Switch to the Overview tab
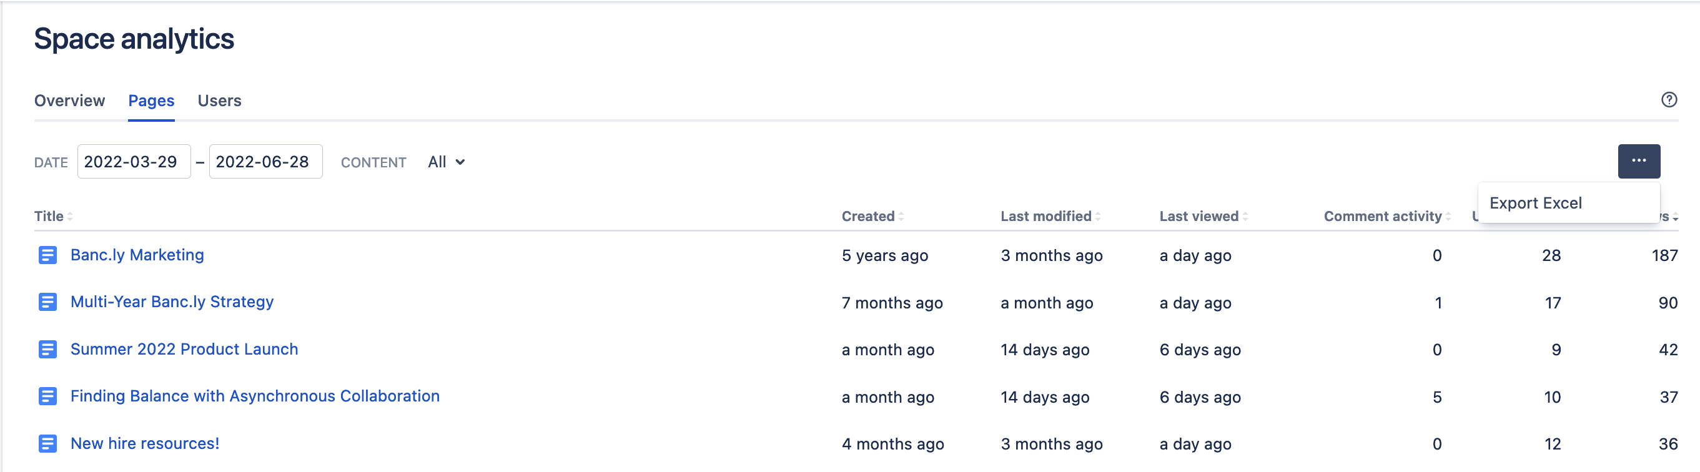The width and height of the screenshot is (1700, 472). click(x=69, y=101)
